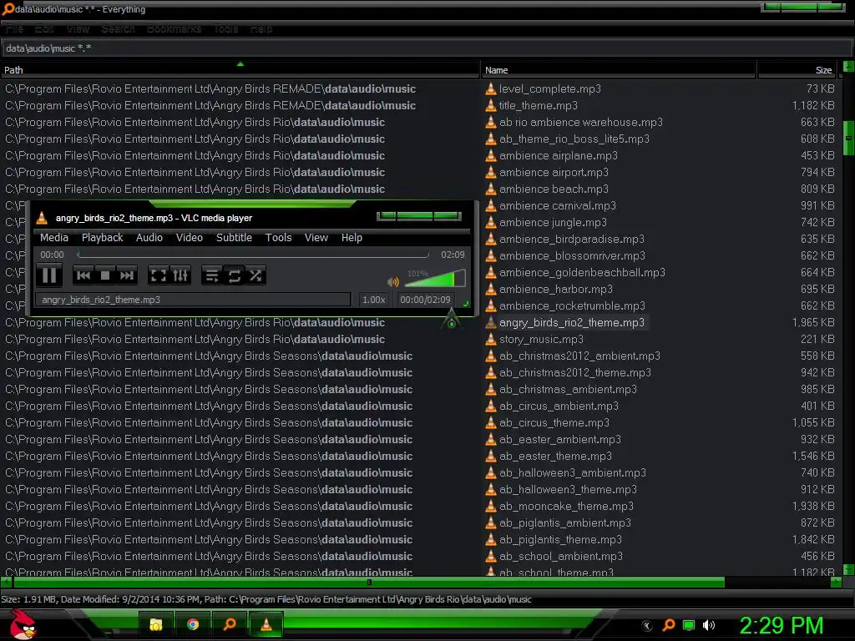The width and height of the screenshot is (855, 641).
Task: Click icon of ambience jungle.mp3
Action: (491, 222)
